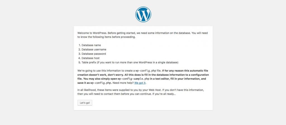Viewport: 286px width, 125px height.
Task: Click the gray page background outside the card
Action: 37,64
